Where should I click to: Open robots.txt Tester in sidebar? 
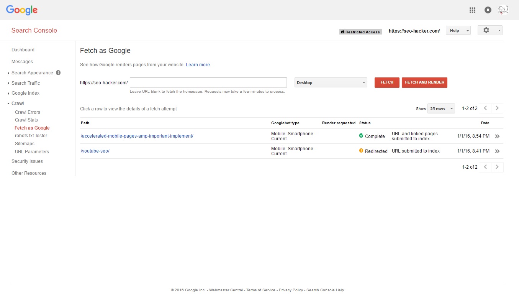[x=31, y=136]
